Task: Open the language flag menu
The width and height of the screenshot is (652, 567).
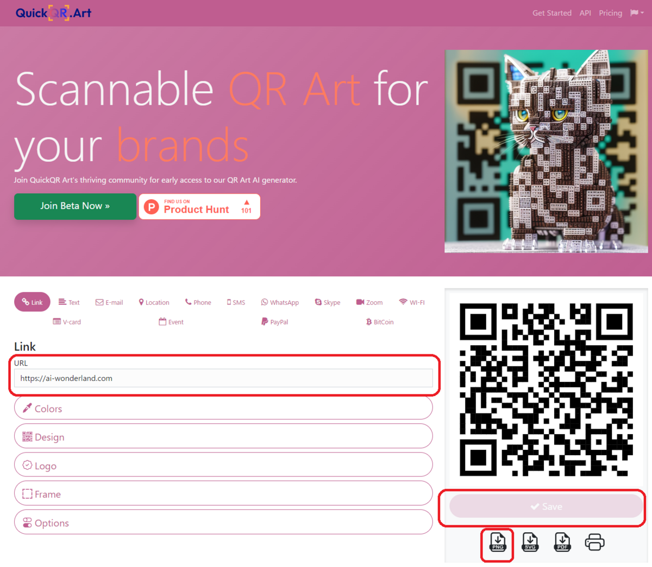Action: [x=637, y=12]
